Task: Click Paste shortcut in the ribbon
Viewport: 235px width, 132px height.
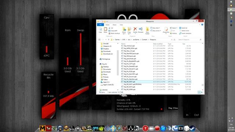Action: click(114, 33)
